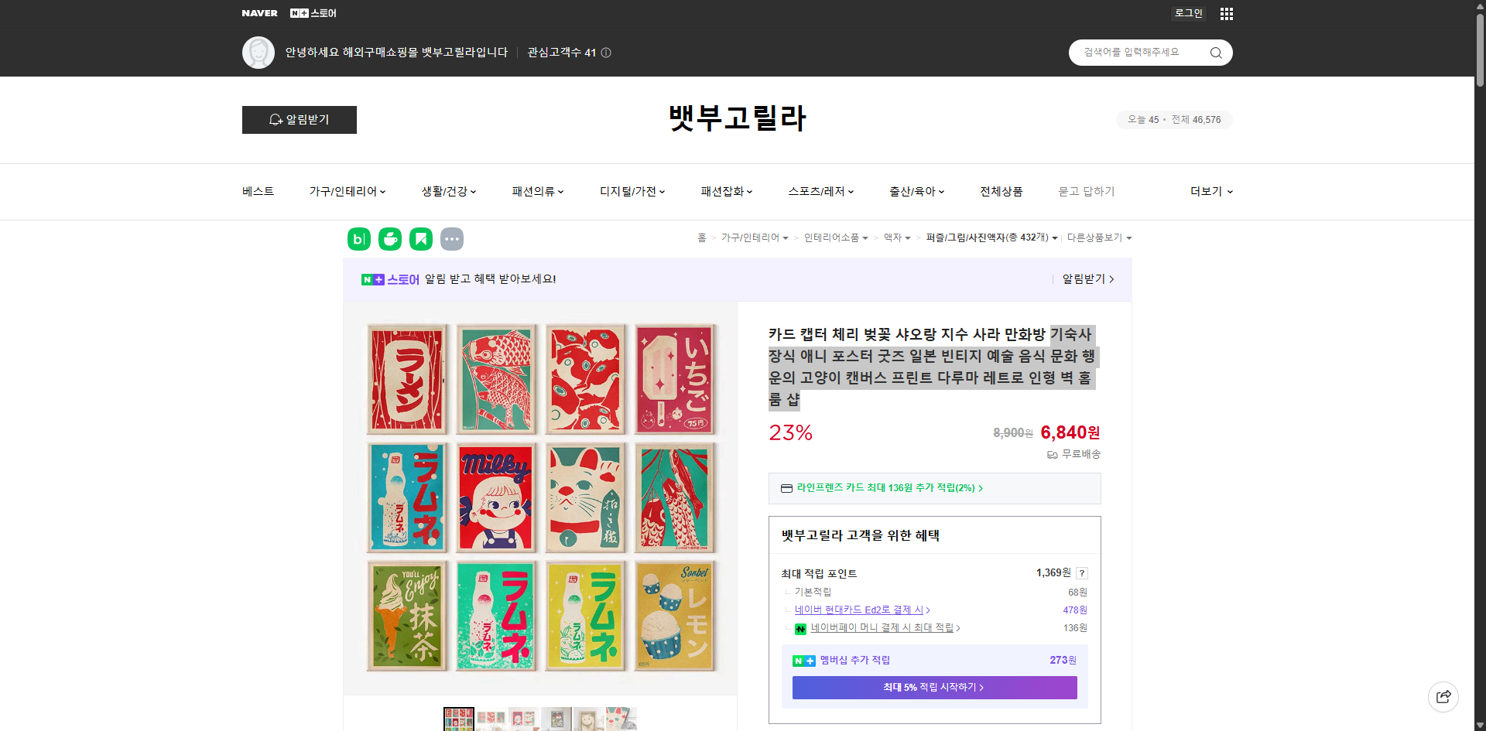Share the product via the Cafe icon

(389, 239)
